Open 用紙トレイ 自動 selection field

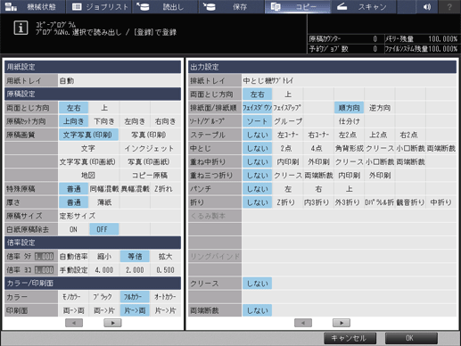[x=119, y=80]
